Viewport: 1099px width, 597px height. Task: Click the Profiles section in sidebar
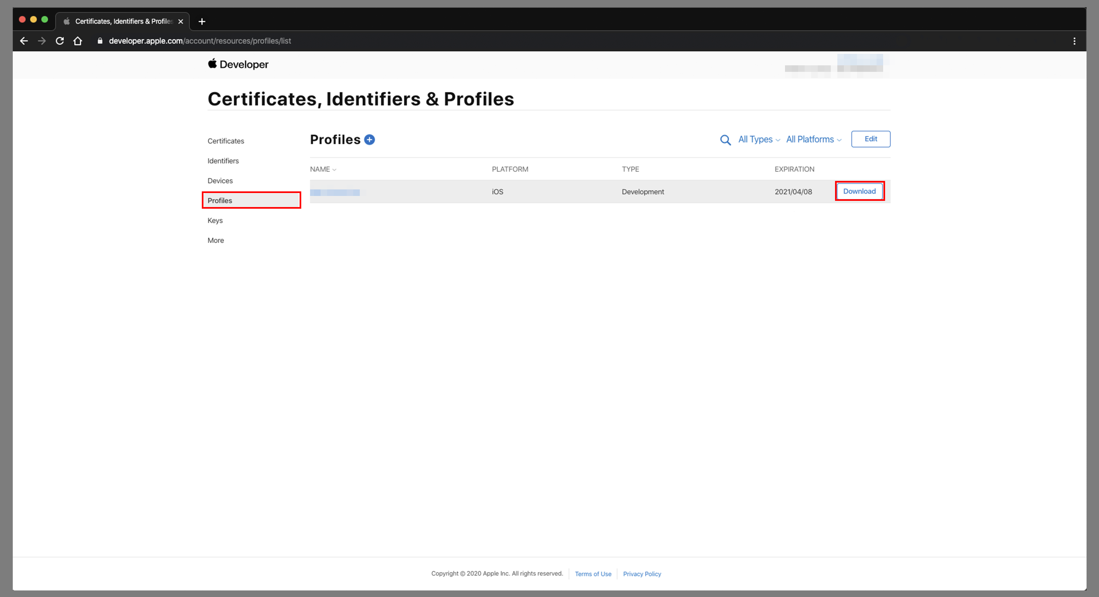(219, 200)
